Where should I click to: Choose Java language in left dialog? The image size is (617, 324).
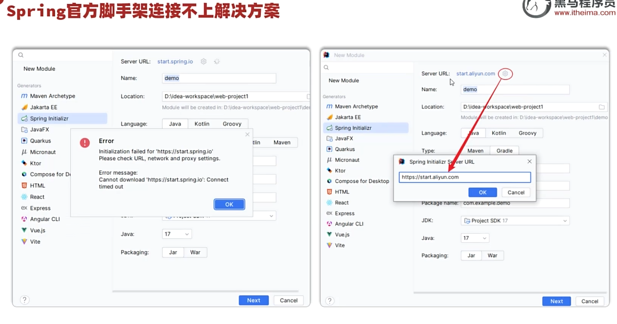(175, 124)
